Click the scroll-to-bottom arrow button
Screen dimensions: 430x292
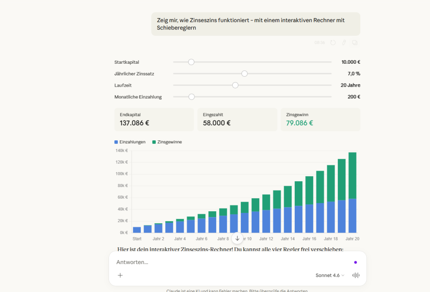[x=237, y=238]
